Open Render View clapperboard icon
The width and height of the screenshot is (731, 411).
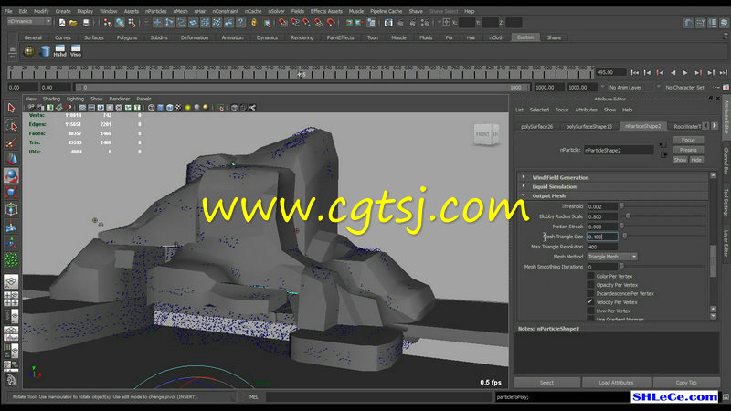click(x=387, y=22)
